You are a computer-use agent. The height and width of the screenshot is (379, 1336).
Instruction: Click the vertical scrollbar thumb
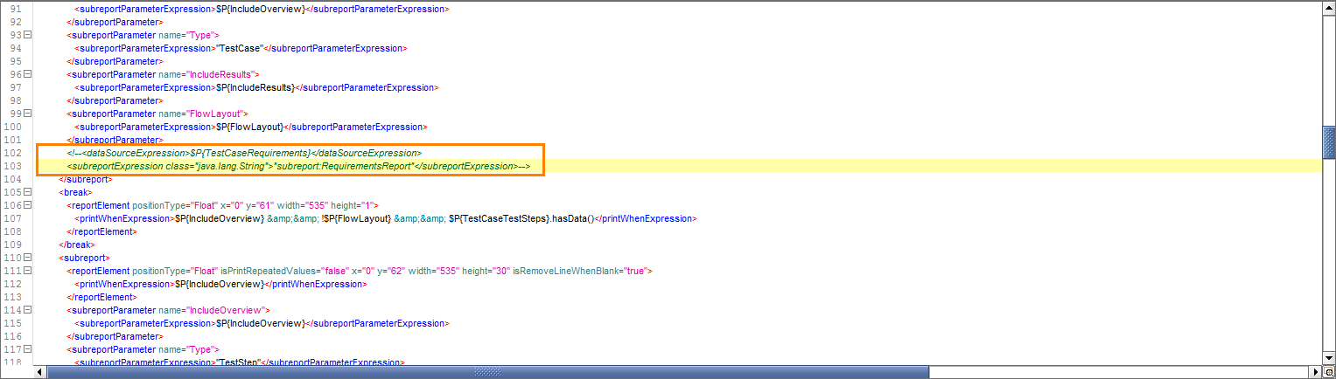click(1328, 141)
